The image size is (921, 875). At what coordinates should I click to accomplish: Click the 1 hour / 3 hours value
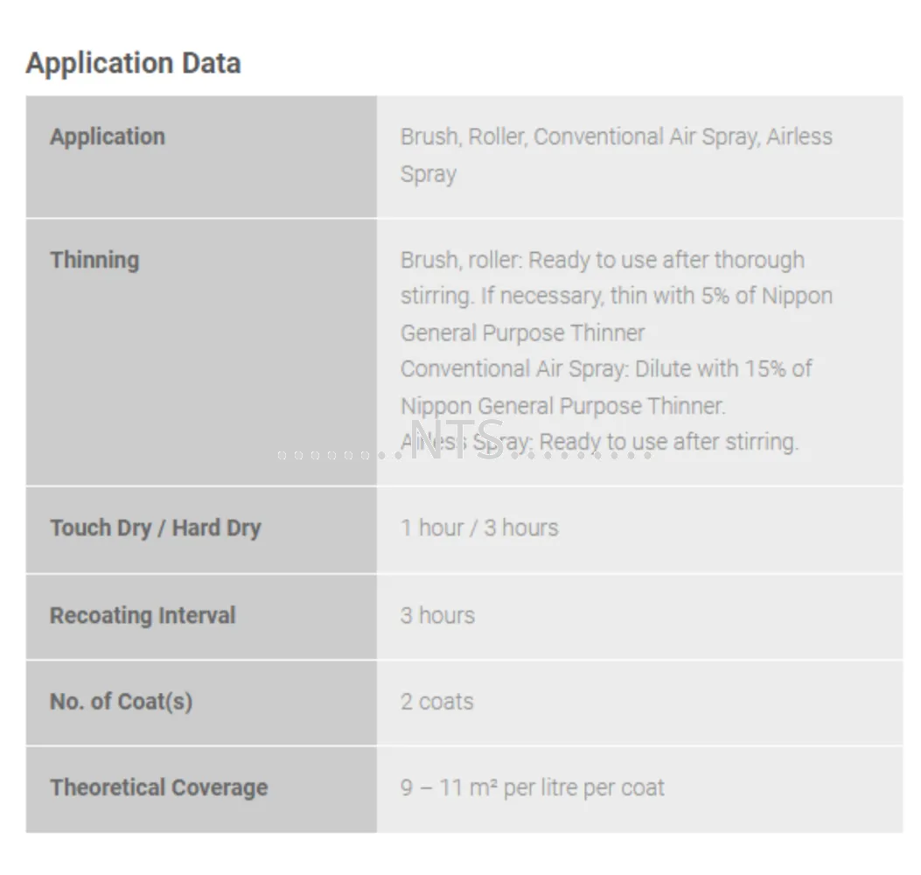click(x=479, y=528)
